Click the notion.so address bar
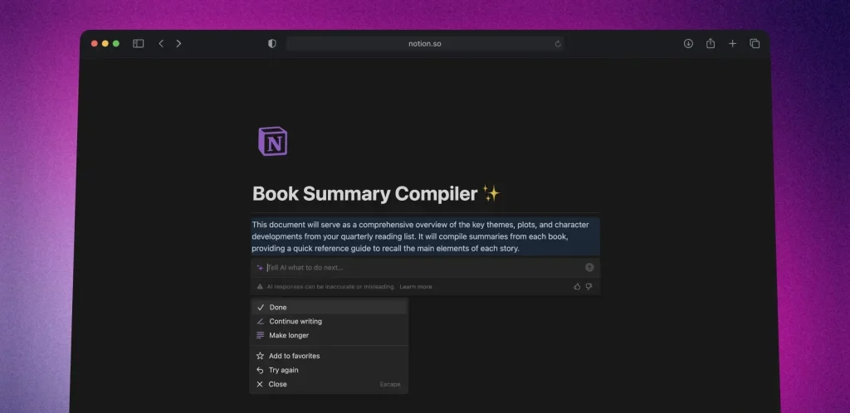The width and height of the screenshot is (850, 413). pos(425,43)
